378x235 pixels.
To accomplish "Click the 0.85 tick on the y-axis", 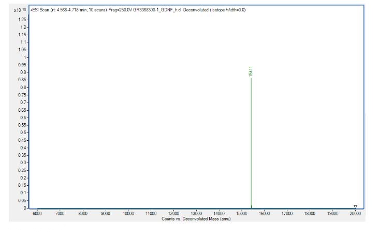I will (22, 80).
